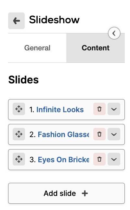Click the plus icon on Add slide
The height and width of the screenshot is (210, 130).
85,193
